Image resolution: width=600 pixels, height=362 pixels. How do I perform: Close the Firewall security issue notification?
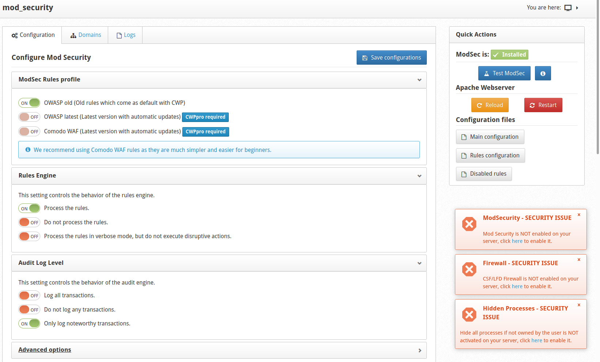click(579, 260)
